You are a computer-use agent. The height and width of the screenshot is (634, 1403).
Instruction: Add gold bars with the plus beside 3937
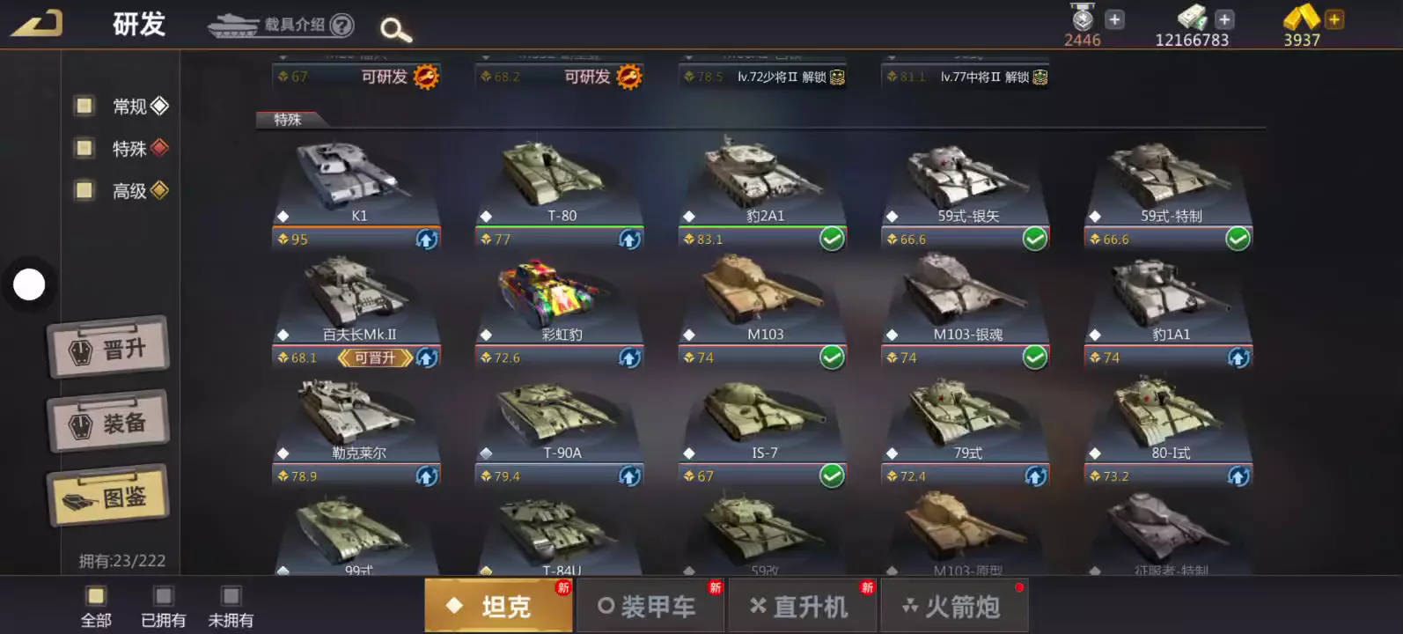[x=1333, y=18]
